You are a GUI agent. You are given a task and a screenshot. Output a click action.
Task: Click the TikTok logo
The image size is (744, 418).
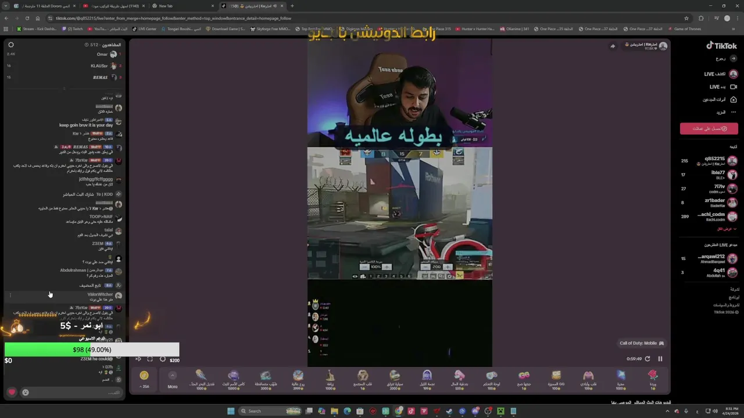click(722, 46)
